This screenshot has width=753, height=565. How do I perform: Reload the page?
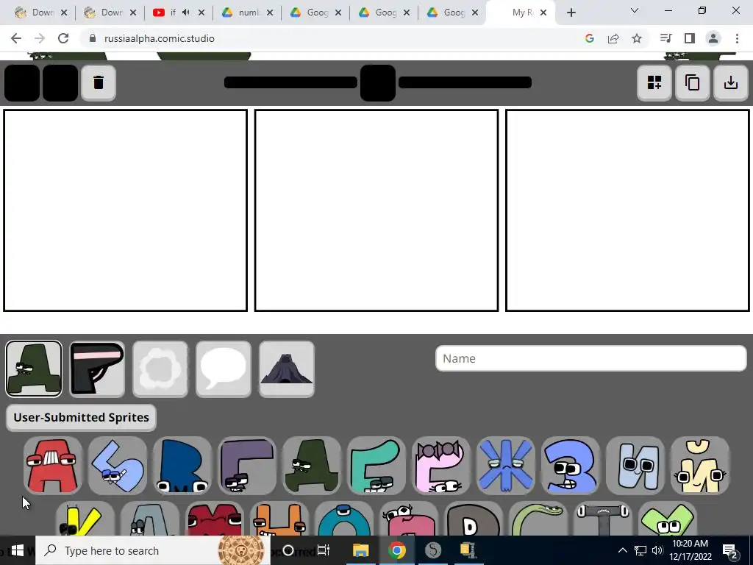[x=63, y=38]
